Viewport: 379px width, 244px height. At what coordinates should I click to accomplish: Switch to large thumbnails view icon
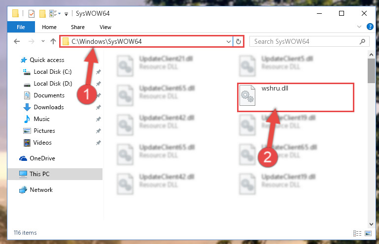point(368,233)
